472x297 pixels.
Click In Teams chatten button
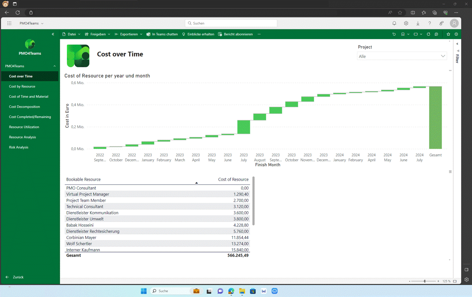coord(162,34)
